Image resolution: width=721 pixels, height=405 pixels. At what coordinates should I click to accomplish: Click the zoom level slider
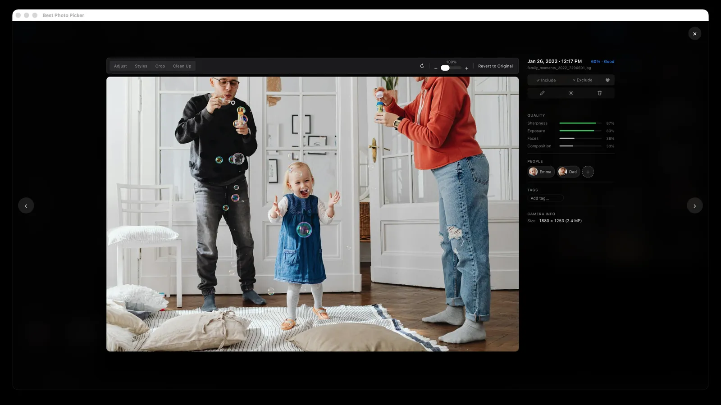pos(451,68)
